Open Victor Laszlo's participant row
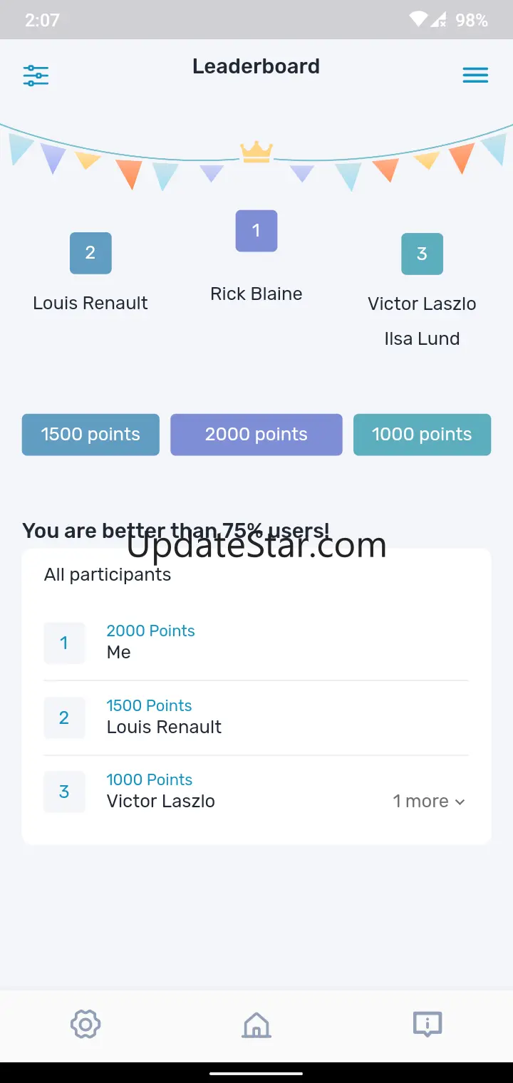Viewport: 513px width, 1083px height. [x=214, y=792]
